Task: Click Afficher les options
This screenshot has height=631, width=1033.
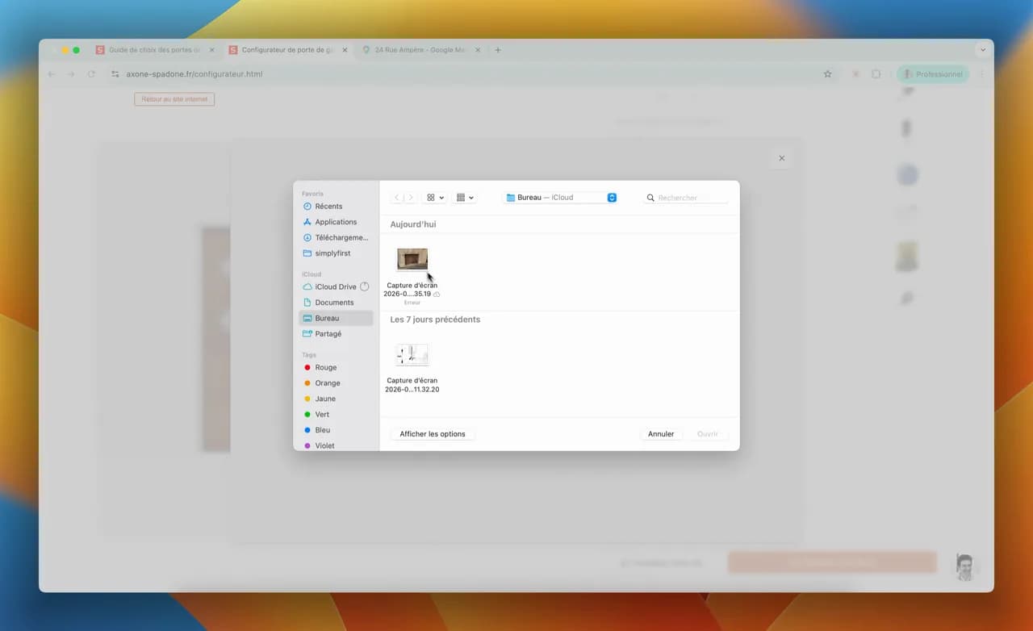Action: pos(433,434)
